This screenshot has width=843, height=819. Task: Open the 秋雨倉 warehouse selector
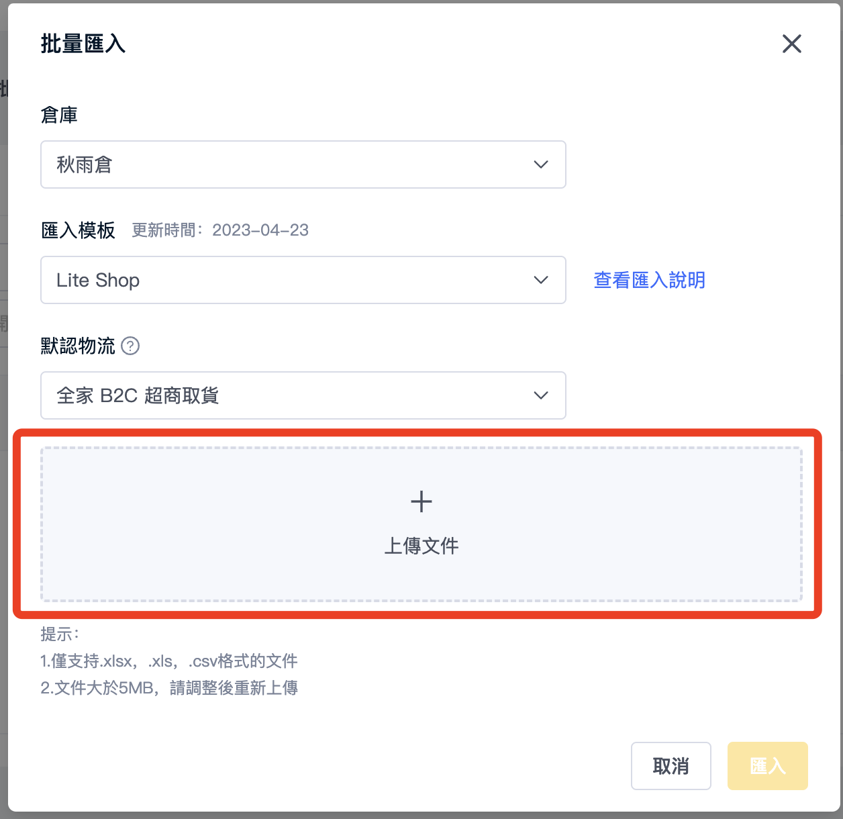pyautogui.click(x=303, y=164)
